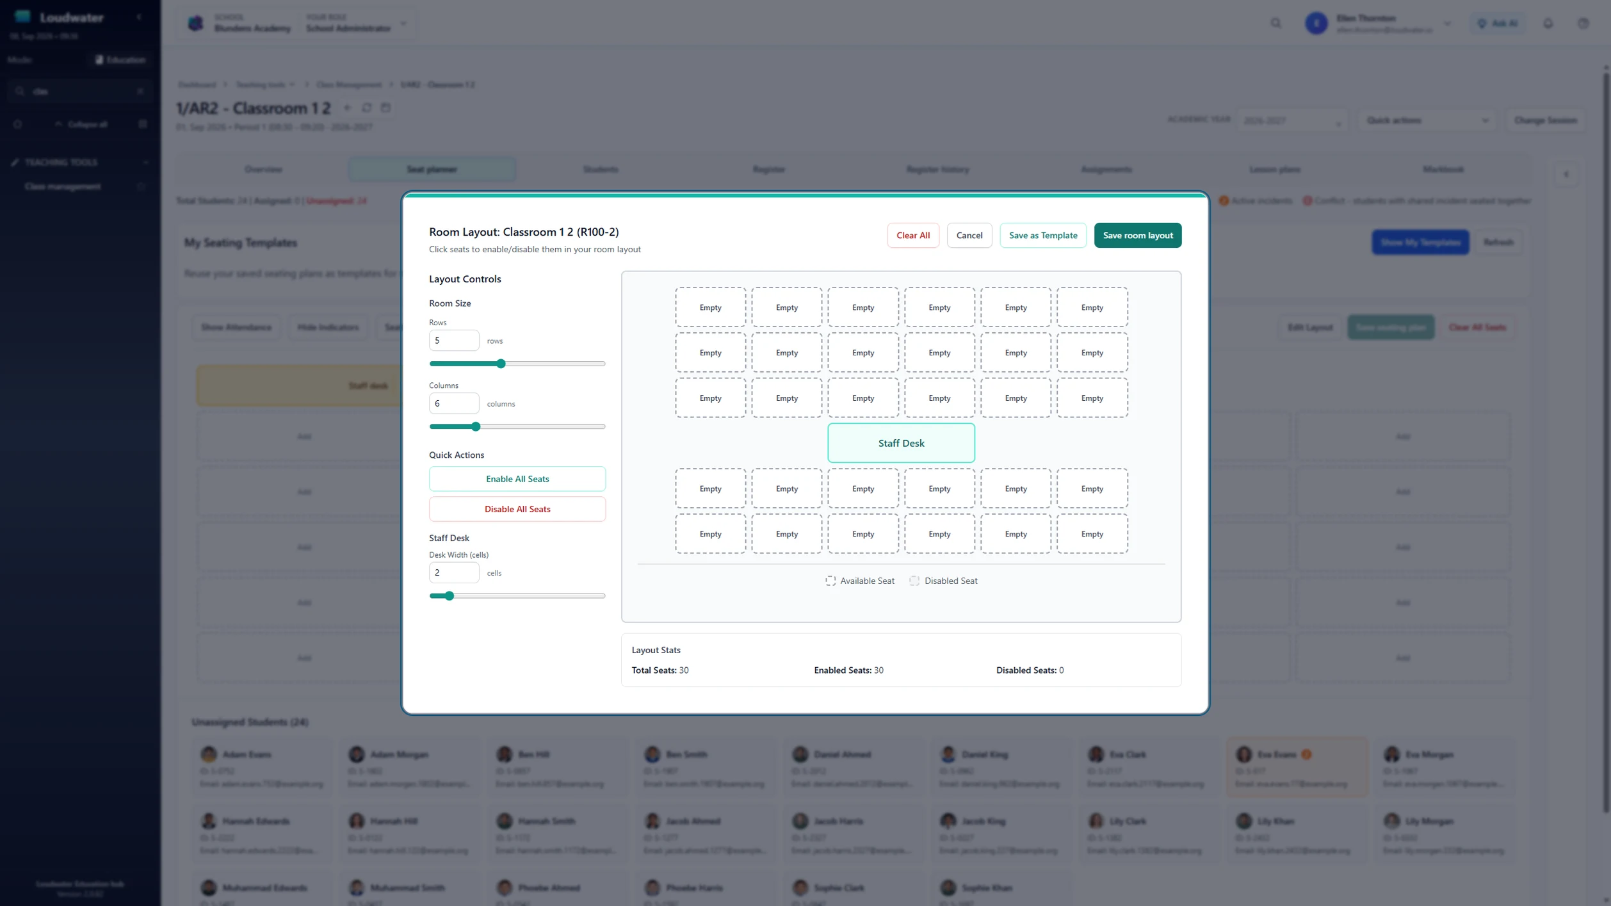
Task: Toggle the last seat in row one
Action: coord(1092,307)
